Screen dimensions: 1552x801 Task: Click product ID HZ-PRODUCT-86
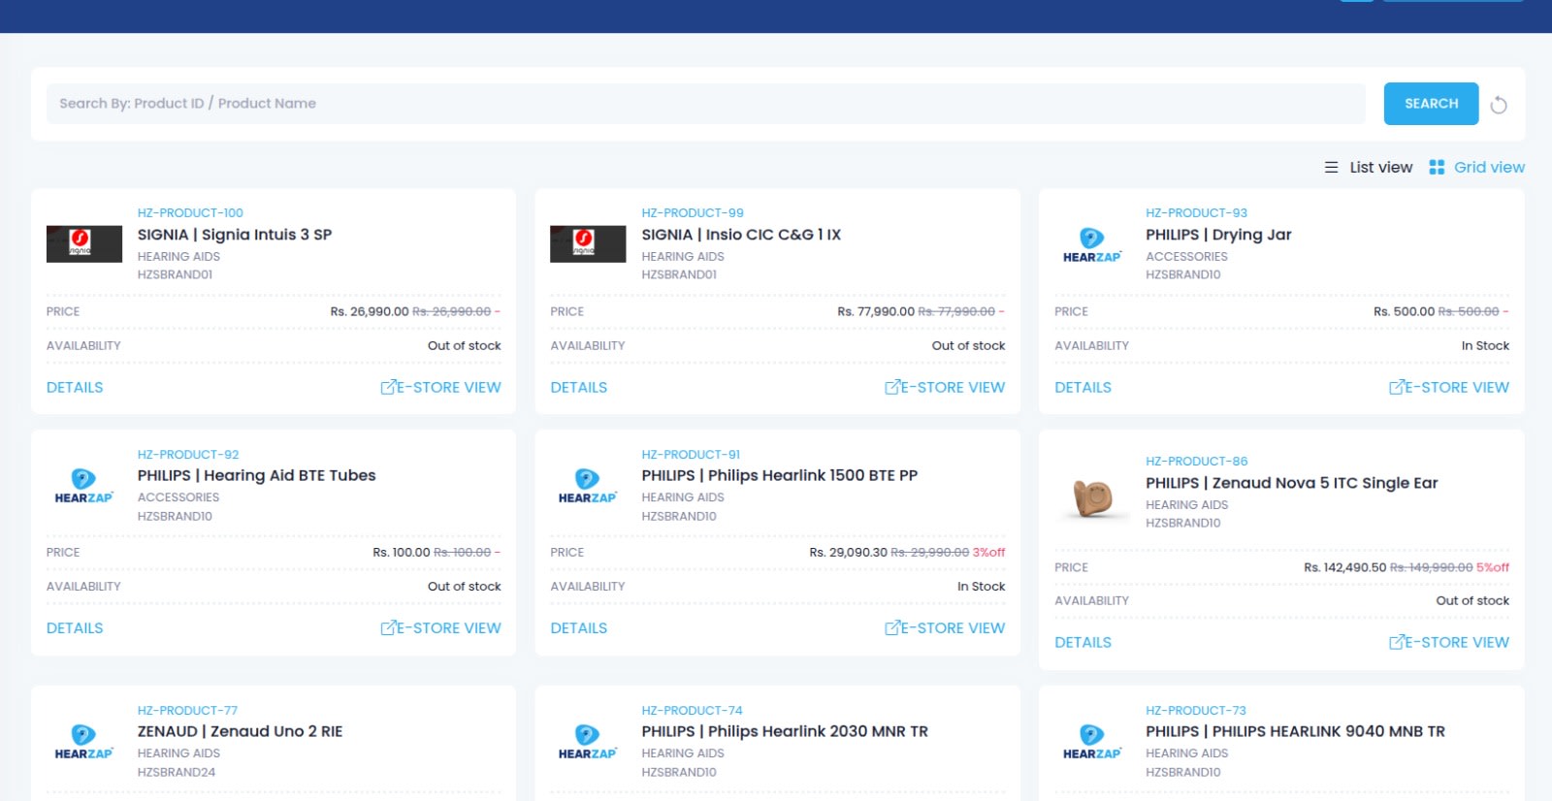click(x=1196, y=462)
